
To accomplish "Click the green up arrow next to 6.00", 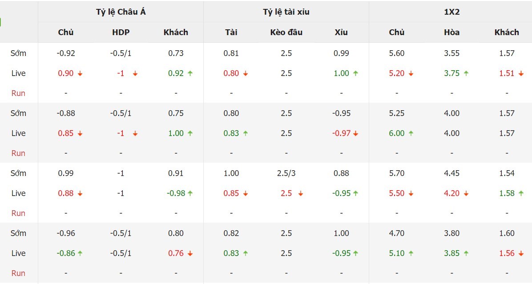I will pos(411,134).
